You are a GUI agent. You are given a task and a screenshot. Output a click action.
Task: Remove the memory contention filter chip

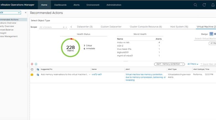(183, 64)
